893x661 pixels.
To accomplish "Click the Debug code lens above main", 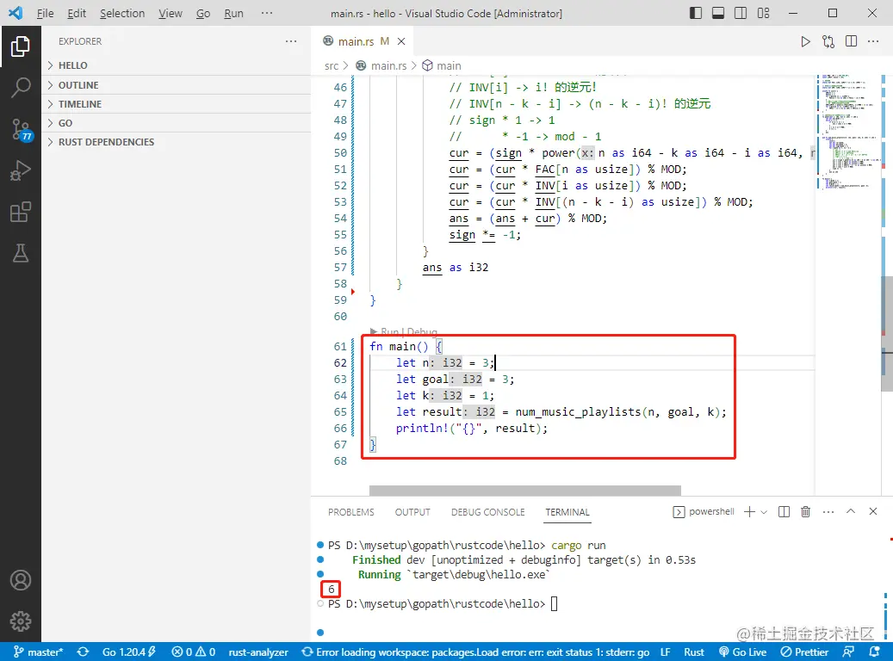I will click(422, 331).
